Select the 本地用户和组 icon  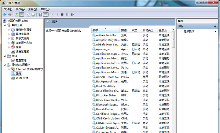coord(13,43)
